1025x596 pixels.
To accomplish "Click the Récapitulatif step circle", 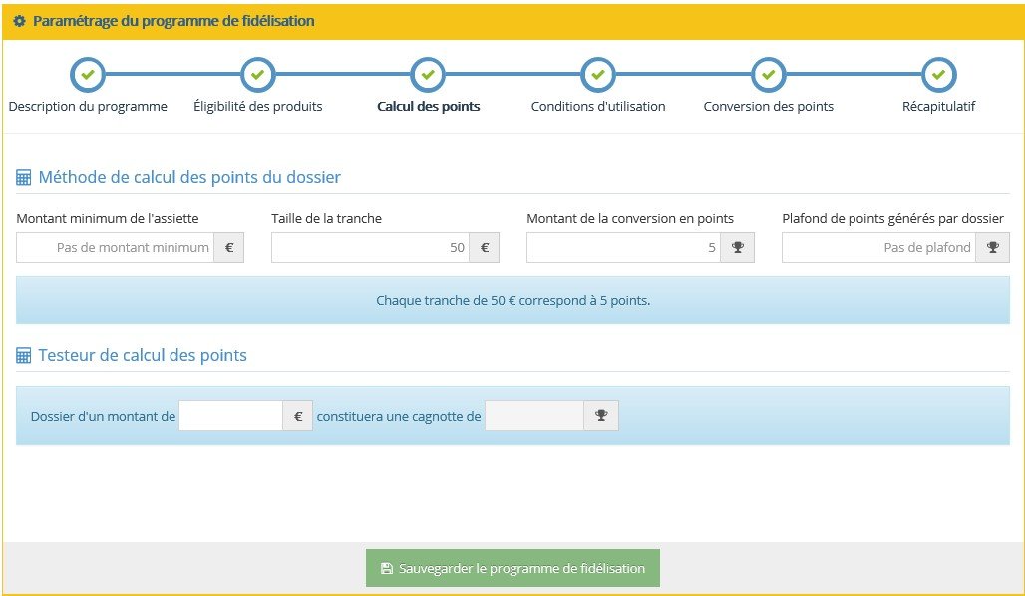I will click(x=938, y=75).
